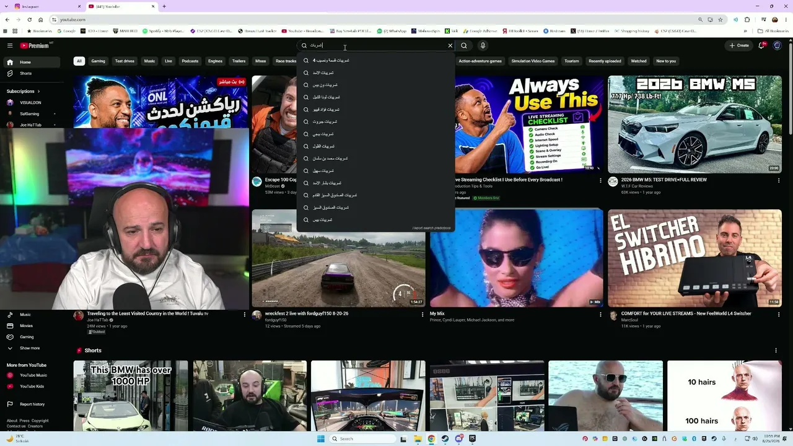Clear the search box with the X
793x446 pixels.
(450, 45)
